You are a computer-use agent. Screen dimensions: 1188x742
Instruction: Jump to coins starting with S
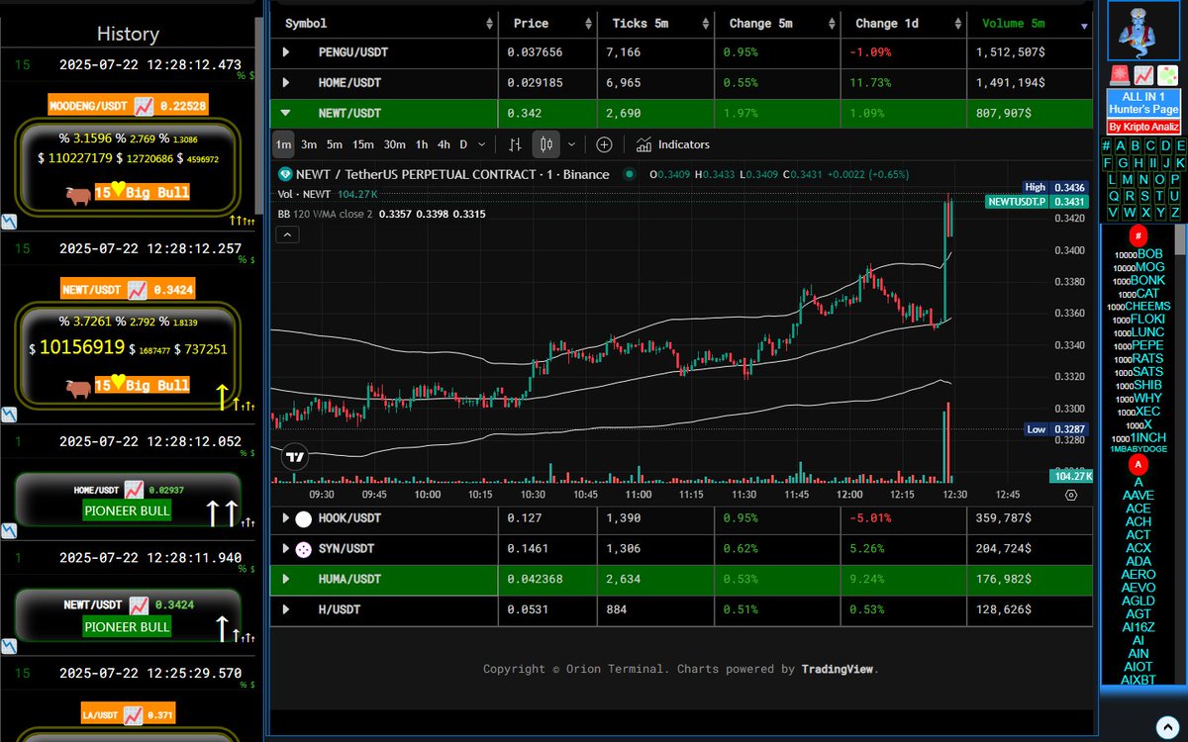click(x=1144, y=196)
